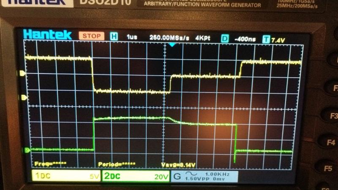Toggle the red STOP run status indicator

pyautogui.click(x=92, y=36)
